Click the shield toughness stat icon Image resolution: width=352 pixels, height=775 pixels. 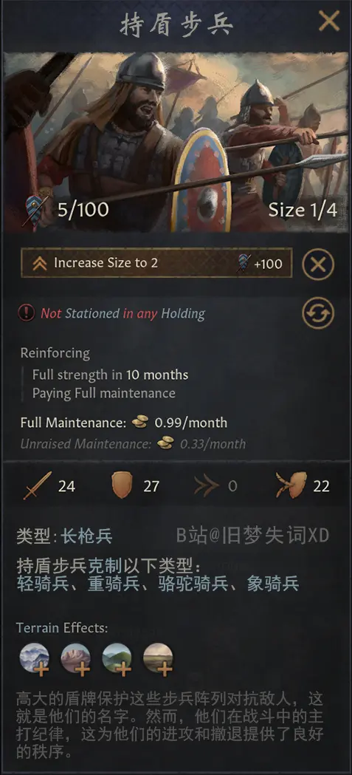coord(122,486)
